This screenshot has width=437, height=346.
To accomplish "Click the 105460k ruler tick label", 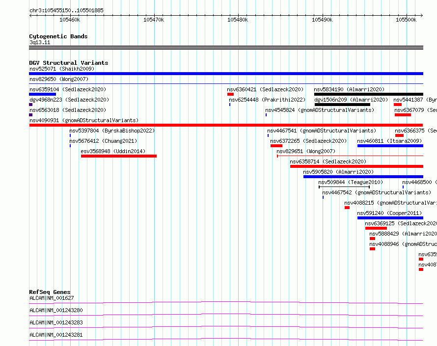I will (x=70, y=20).
